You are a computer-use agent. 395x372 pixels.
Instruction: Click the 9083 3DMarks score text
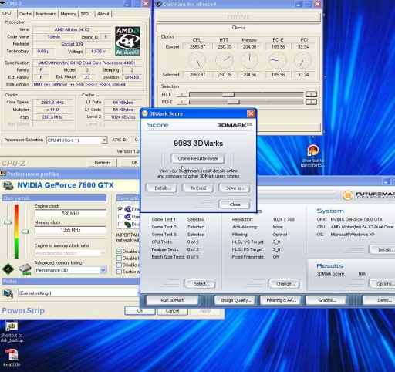pyautogui.click(x=198, y=144)
